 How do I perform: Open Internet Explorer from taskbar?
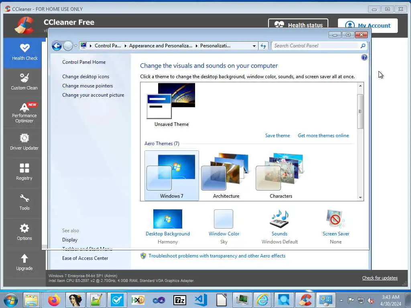(x=263, y=300)
